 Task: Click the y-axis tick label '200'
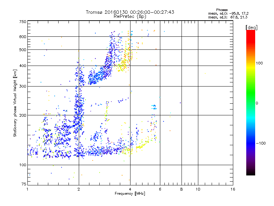[23, 115]
